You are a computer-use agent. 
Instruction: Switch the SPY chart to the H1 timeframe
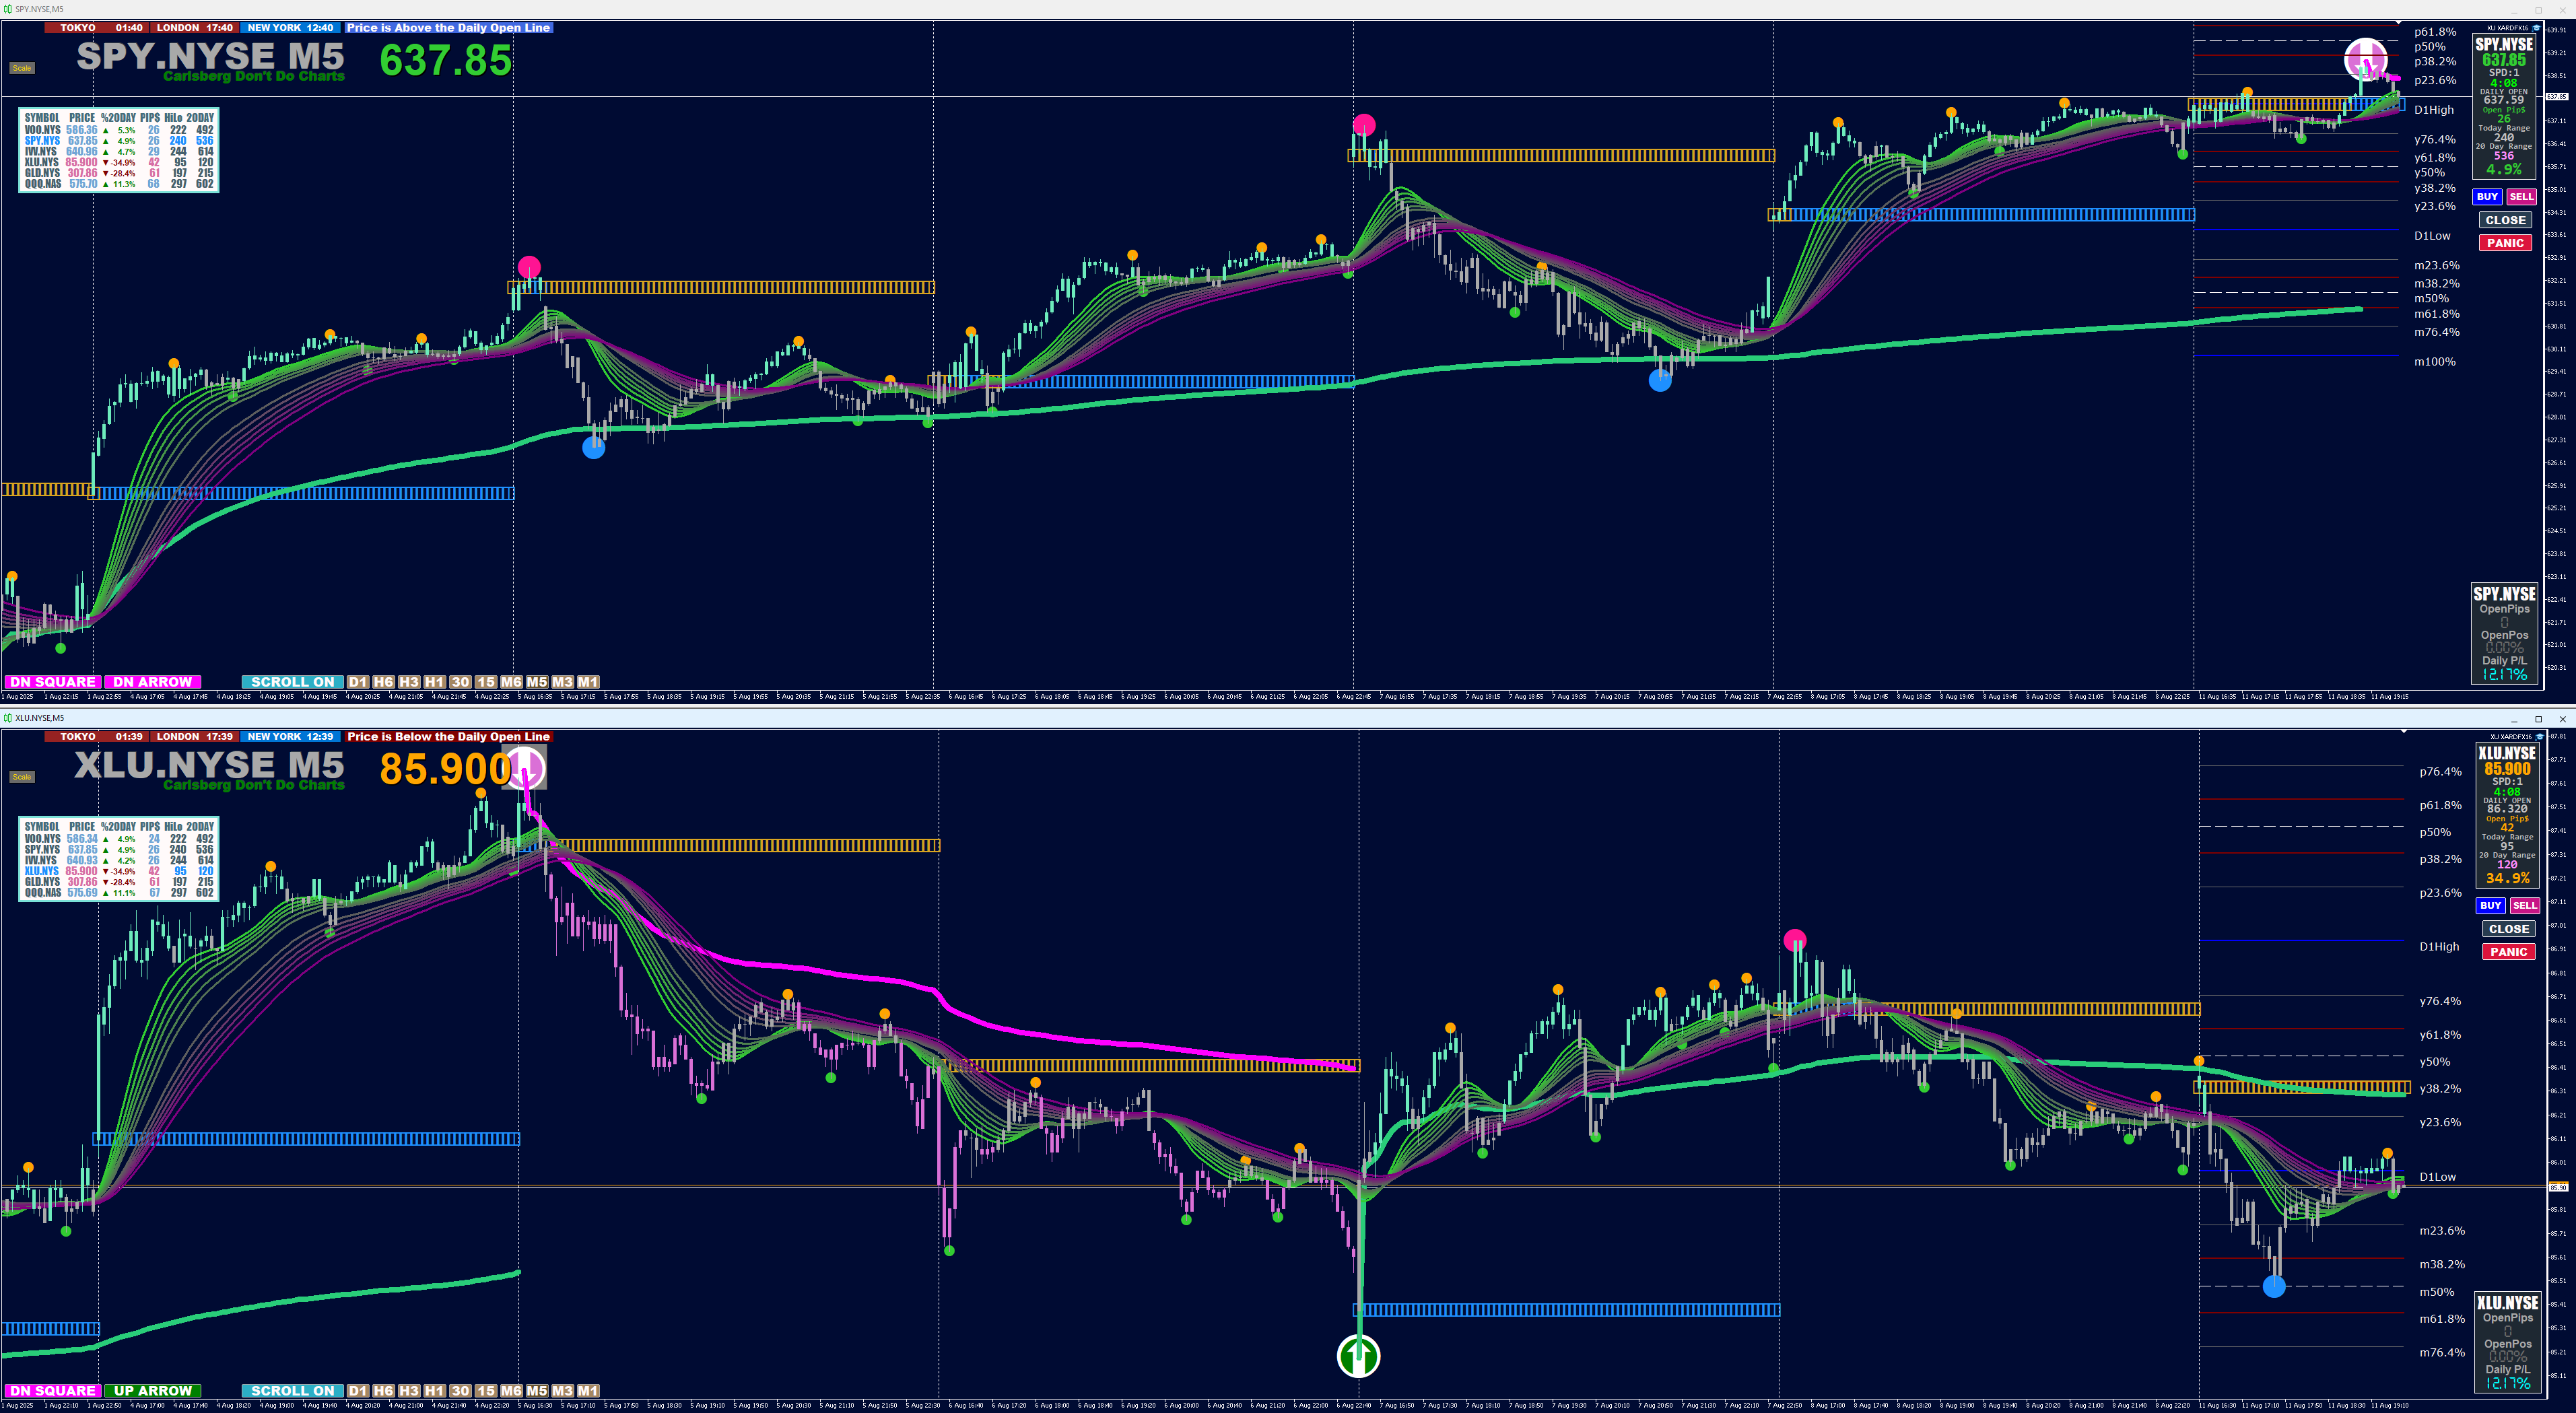point(434,682)
